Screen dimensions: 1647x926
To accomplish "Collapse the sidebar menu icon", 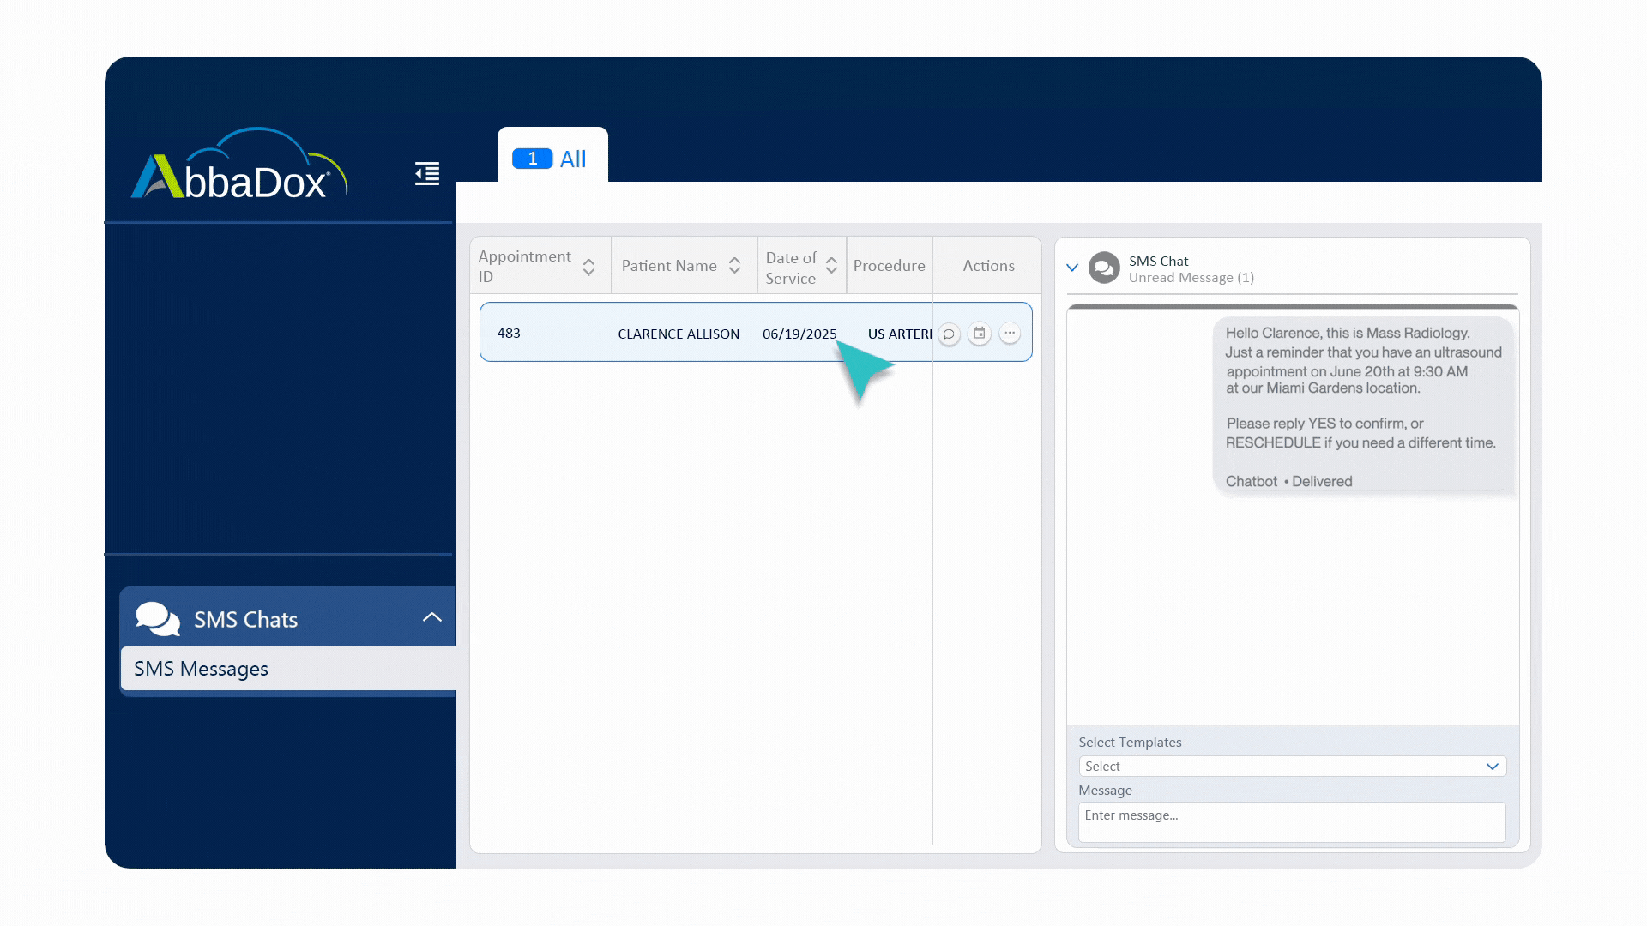I will 427,173.
